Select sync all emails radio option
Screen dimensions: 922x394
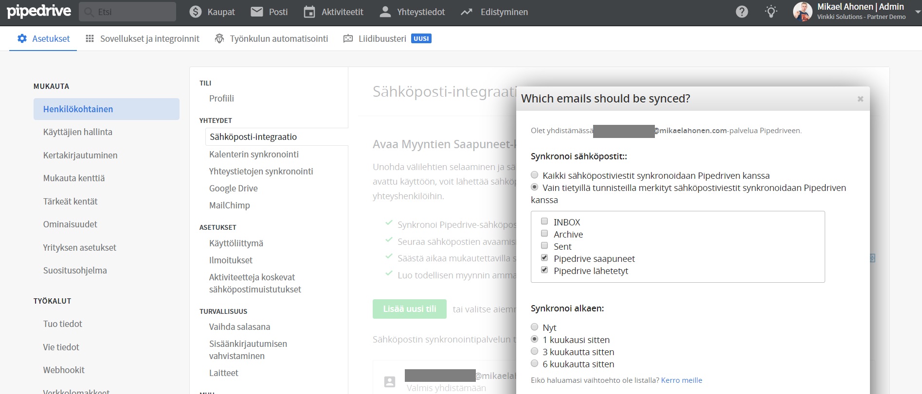[x=534, y=175]
